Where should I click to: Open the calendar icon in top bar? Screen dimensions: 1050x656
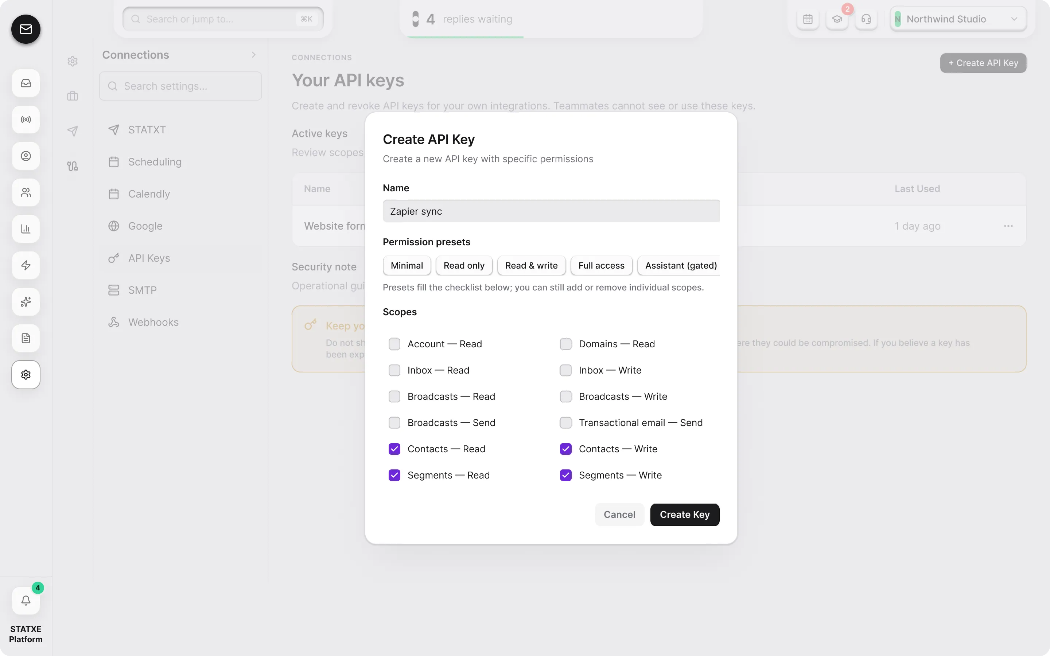[x=808, y=19]
